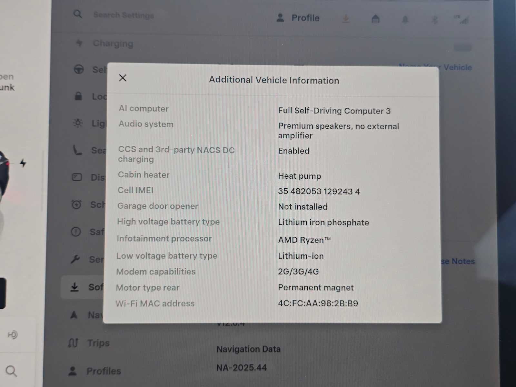Viewport: 516px width, 387px height.
Task: Tap the magnifier icon at bottom left
Action: click(11, 371)
